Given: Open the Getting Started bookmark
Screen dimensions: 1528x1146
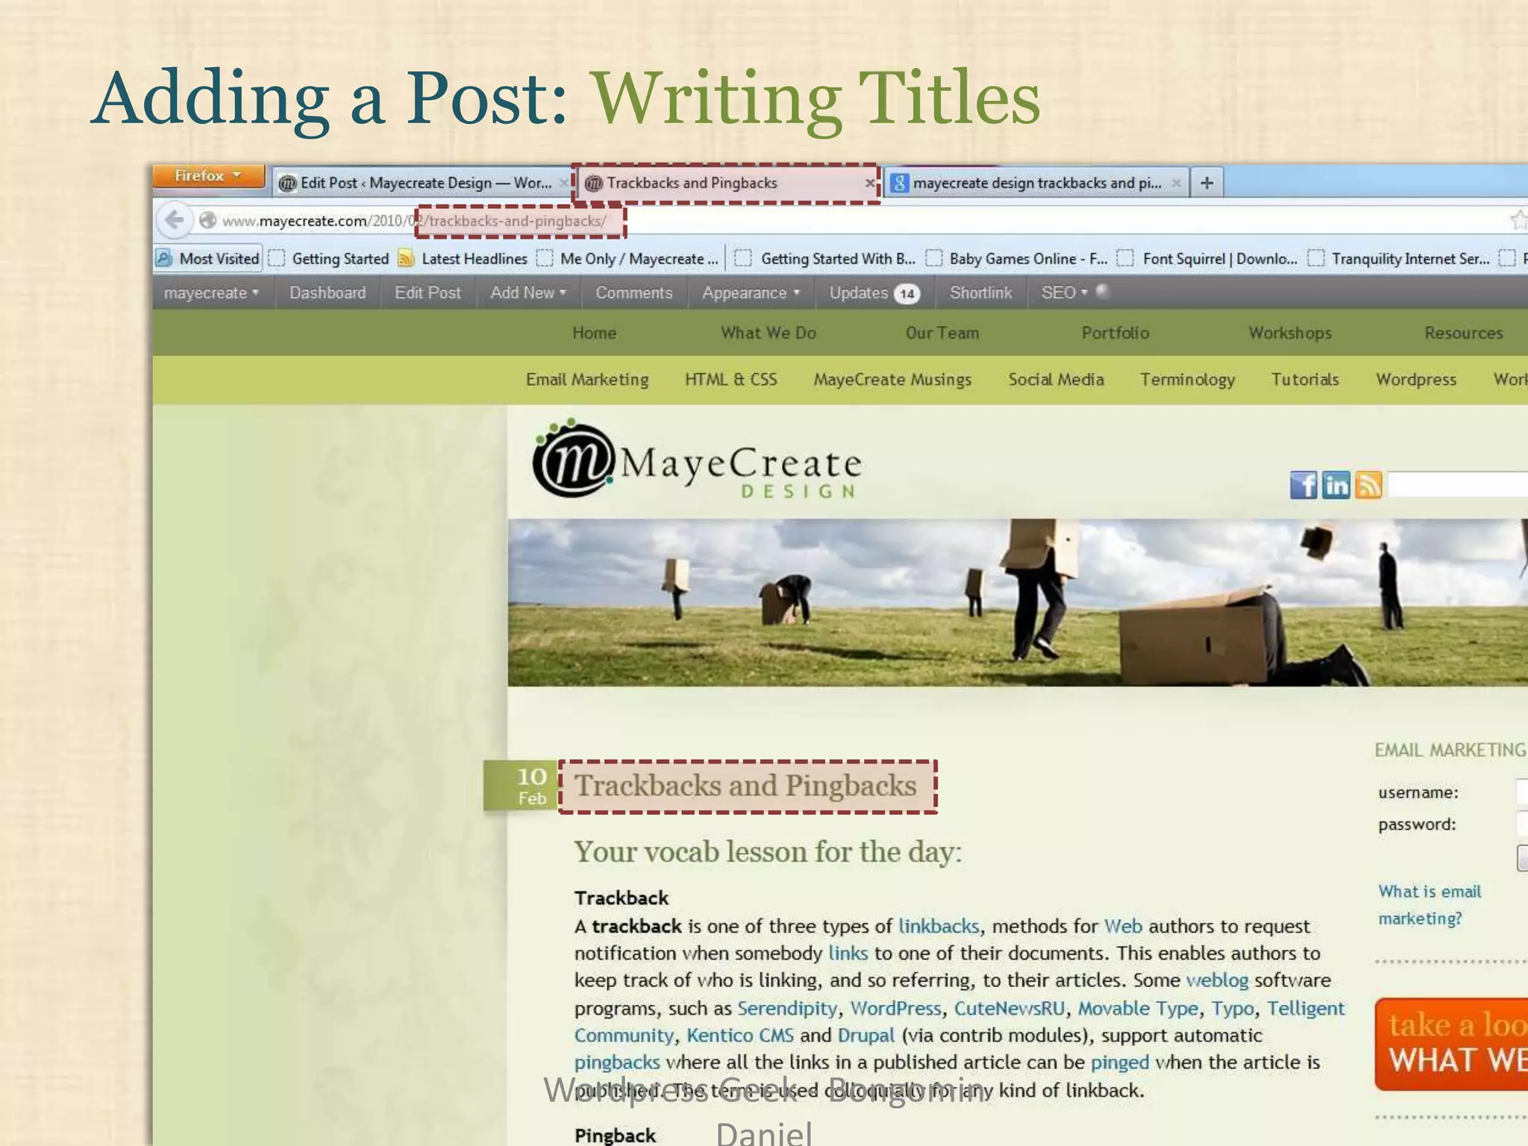Looking at the screenshot, I should coord(329,259).
